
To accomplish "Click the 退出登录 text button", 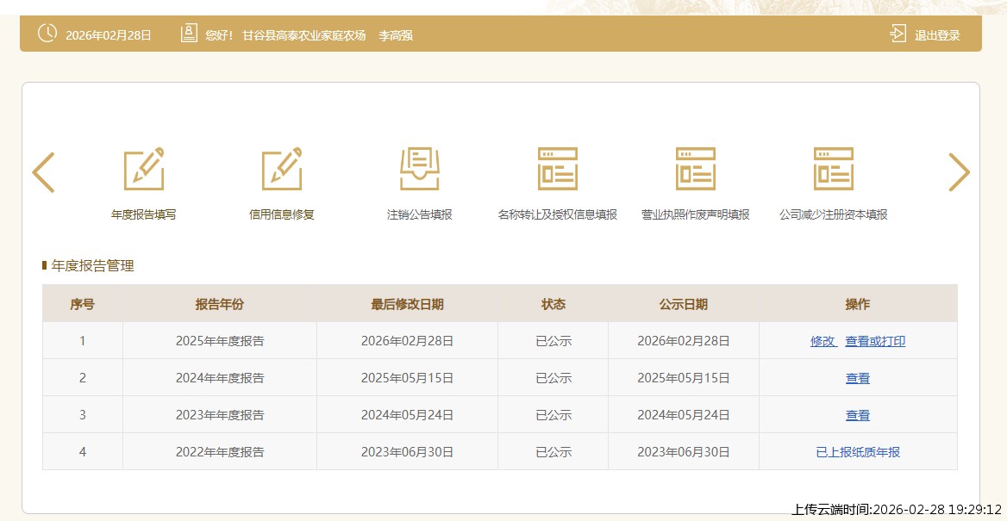I will tap(937, 35).
